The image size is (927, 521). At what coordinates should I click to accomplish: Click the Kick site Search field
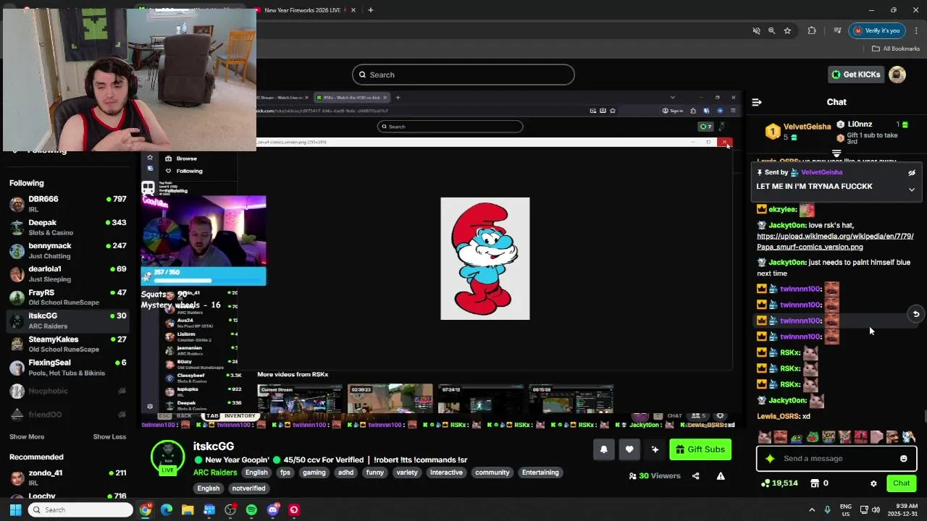coord(463,75)
